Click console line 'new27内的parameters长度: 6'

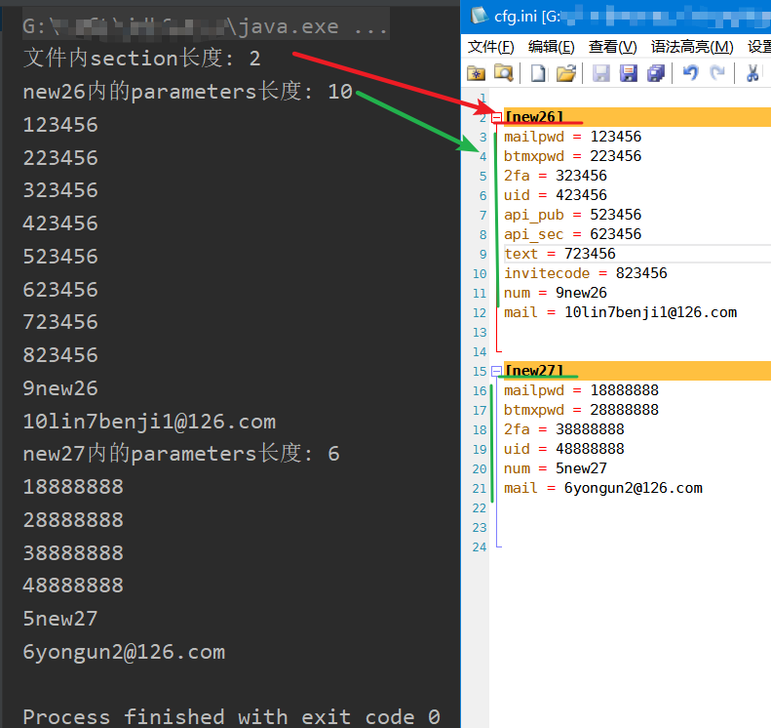(181, 454)
